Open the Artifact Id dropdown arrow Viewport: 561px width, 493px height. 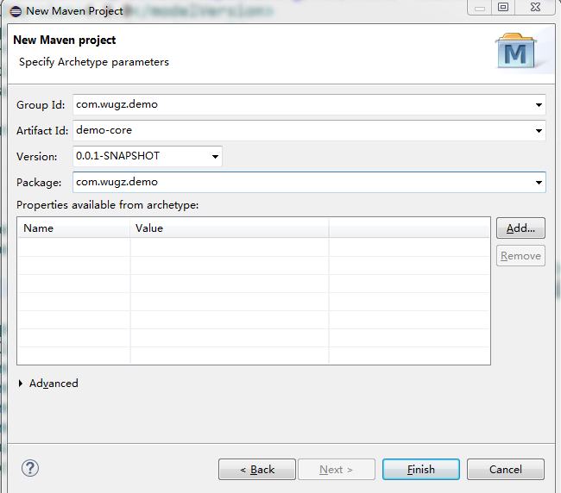click(539, 131)
